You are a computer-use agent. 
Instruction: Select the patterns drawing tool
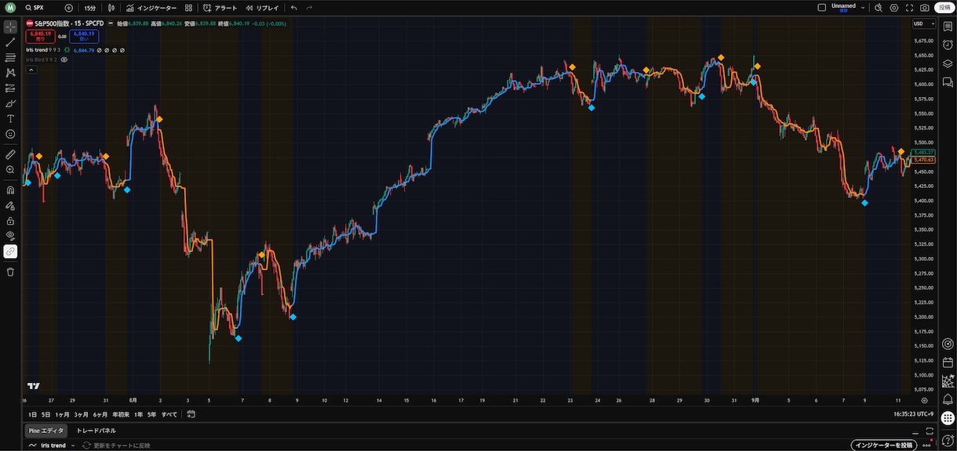pos(10,72)
